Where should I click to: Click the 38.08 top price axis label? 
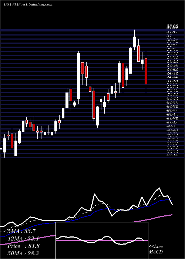[x=172, y=26]
